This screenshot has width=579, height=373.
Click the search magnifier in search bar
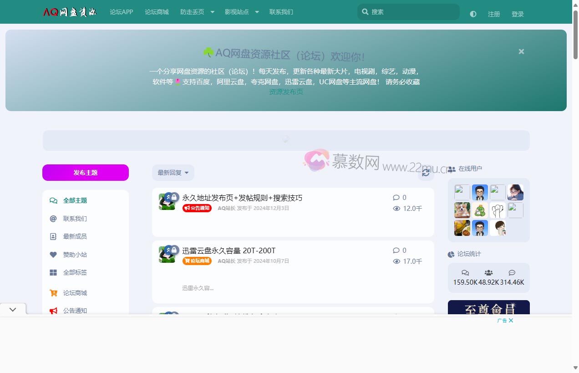point(366,11)
